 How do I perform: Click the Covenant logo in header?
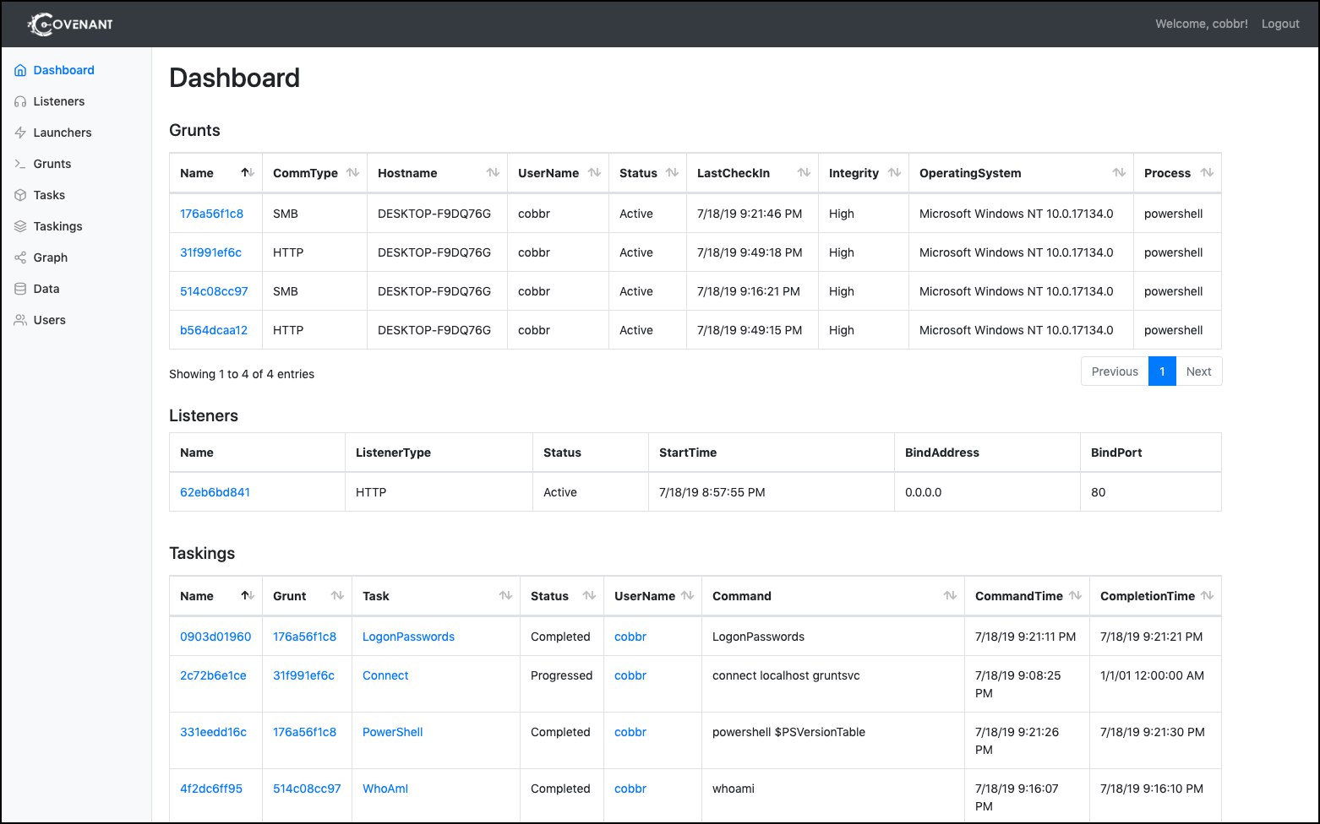[70, 24]
